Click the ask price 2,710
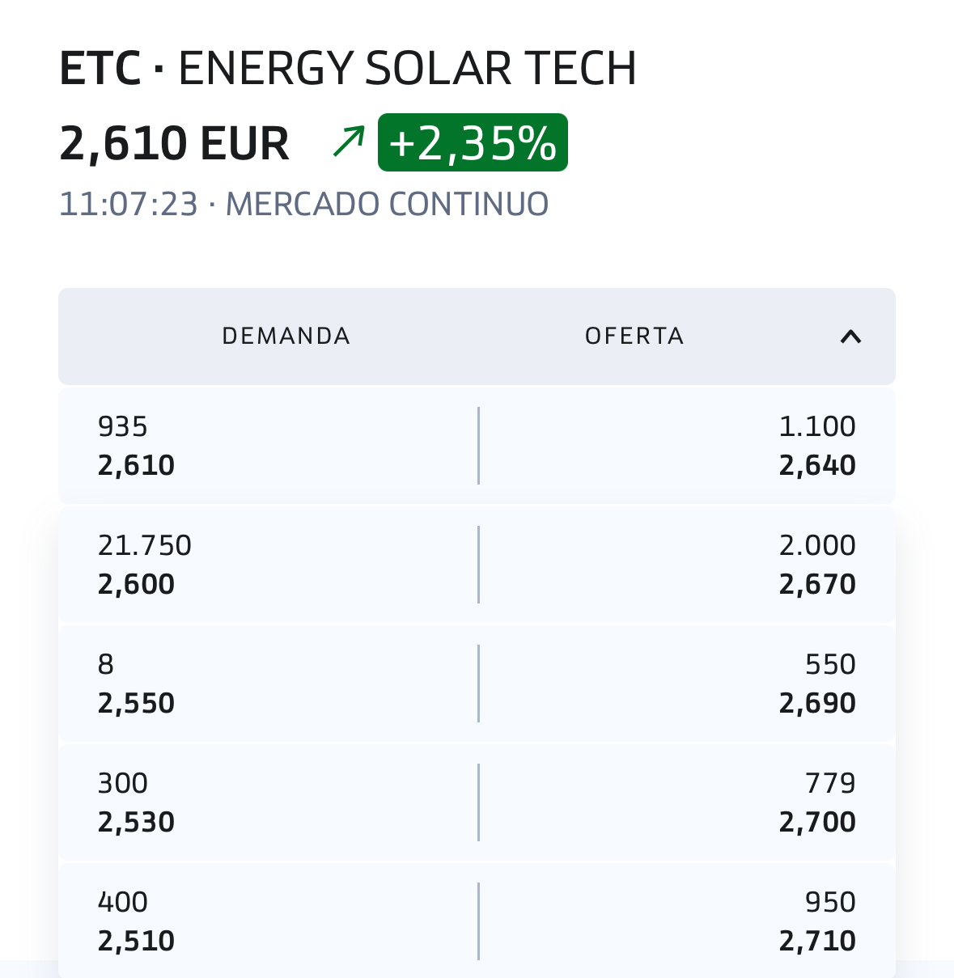This screenshot has width=954, height=978. pos(817,942)
